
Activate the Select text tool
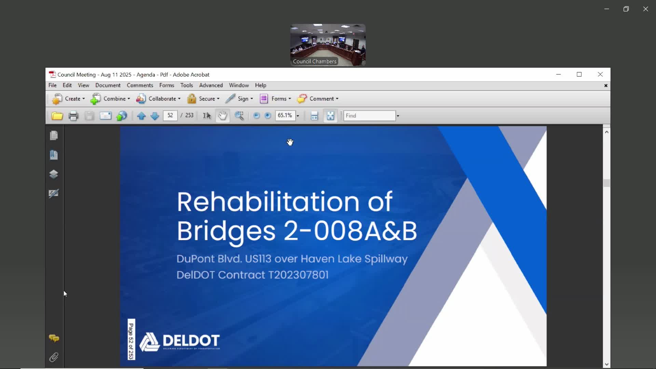point(207,116)
